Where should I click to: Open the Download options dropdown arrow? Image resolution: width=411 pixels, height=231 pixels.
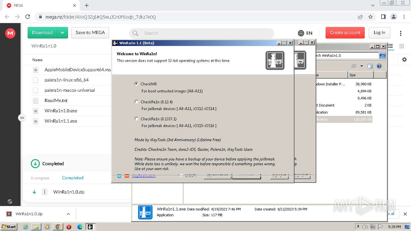click(62, 33)
